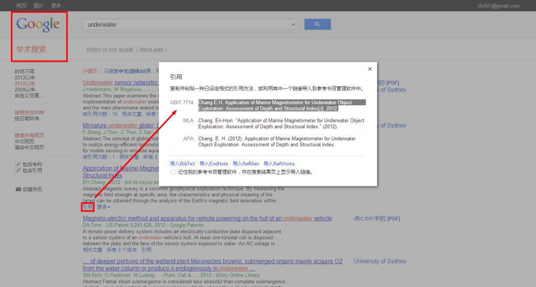Select 简体中文网页 option
This screenshot has width=536, height=287.
[x=29, y=148]
